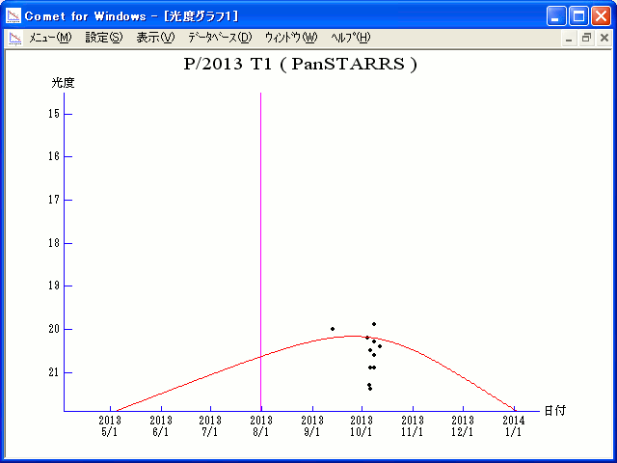Click the 2014 1/1 date label
Viewport: 617px width, 463px height.
click(x=514, y=426)
